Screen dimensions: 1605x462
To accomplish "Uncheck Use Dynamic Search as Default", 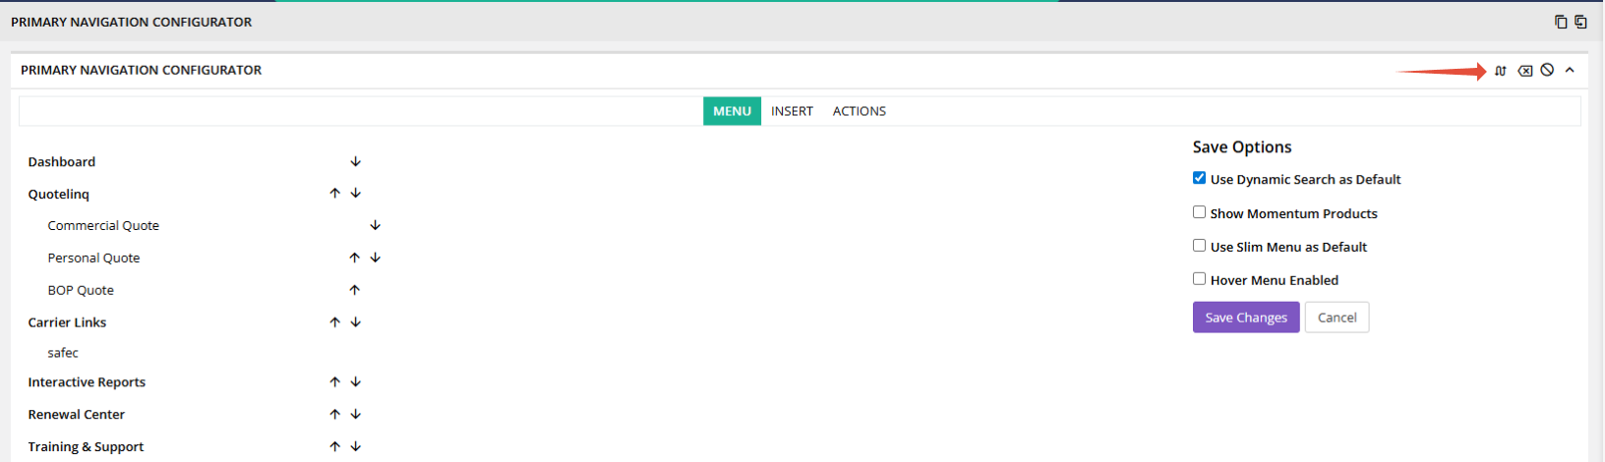I will [1199, 178].
